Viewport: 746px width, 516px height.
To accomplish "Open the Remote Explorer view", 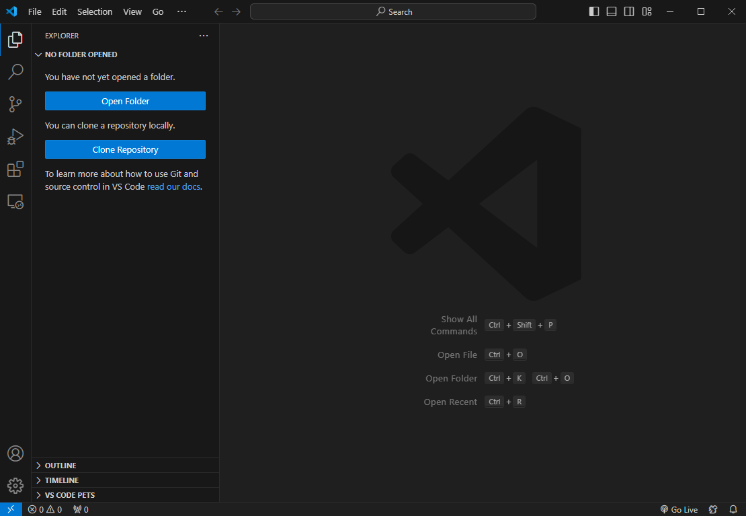I will pos(15,202).
